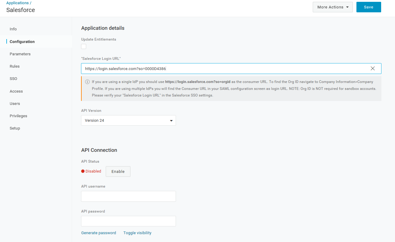Click the API username field

click(128, 196)
